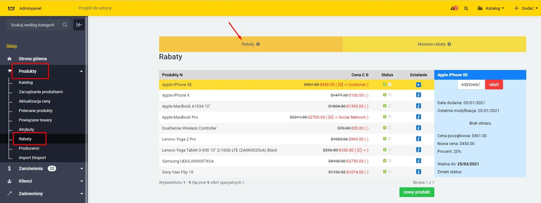
Task: Open info icon for Apple MacBook A1534 12"
Action: pos(419,106)
